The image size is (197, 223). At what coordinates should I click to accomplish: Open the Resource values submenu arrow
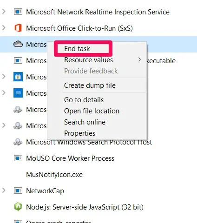point(139,59)
